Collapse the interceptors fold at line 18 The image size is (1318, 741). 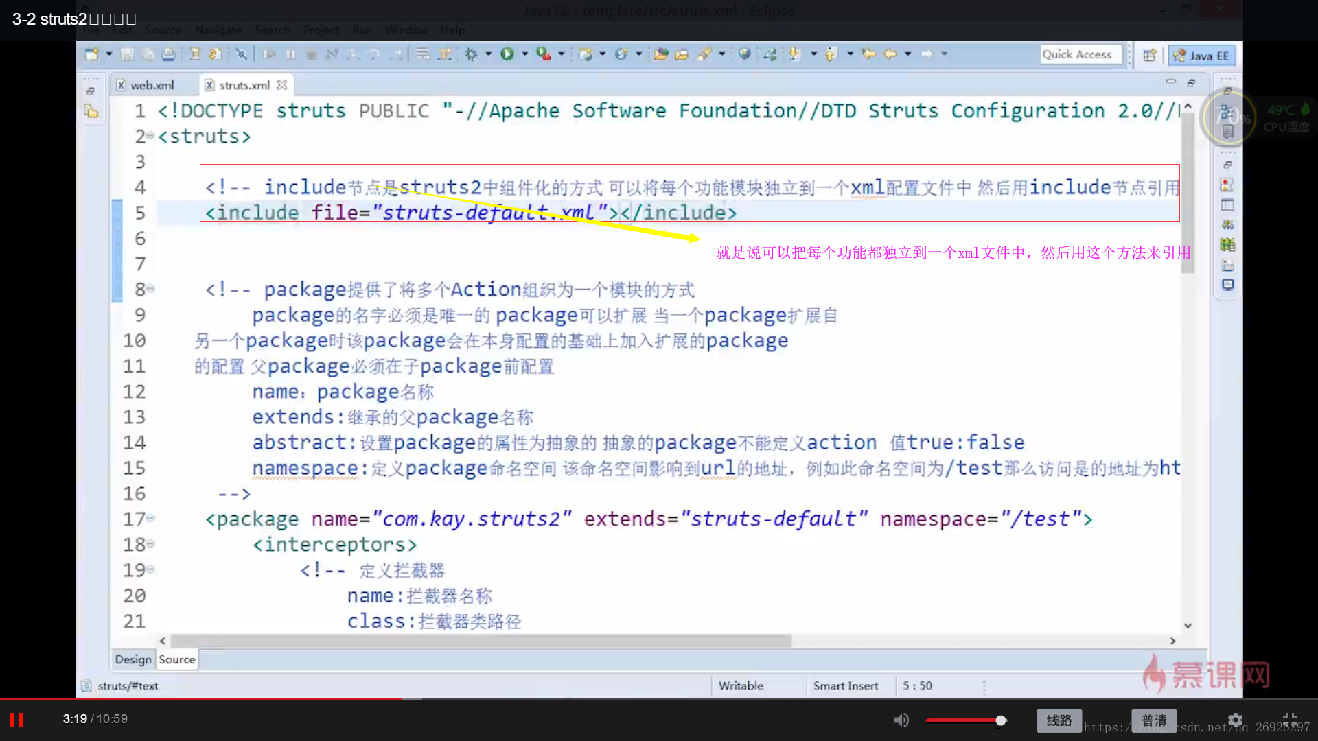[x=150, y=544]
